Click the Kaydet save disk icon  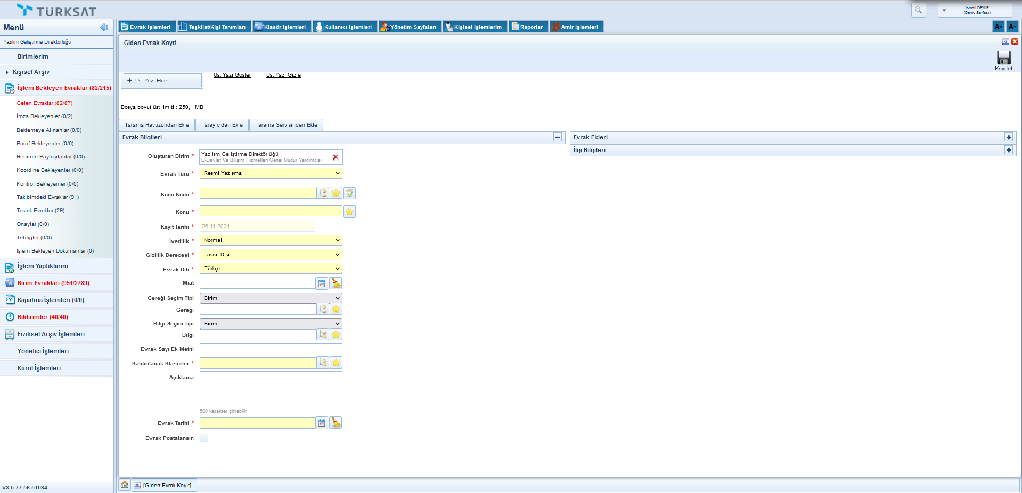tap(1003, 58)
